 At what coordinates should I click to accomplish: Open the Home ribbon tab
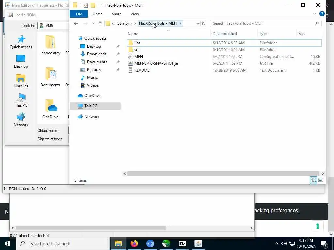point(97,14)
